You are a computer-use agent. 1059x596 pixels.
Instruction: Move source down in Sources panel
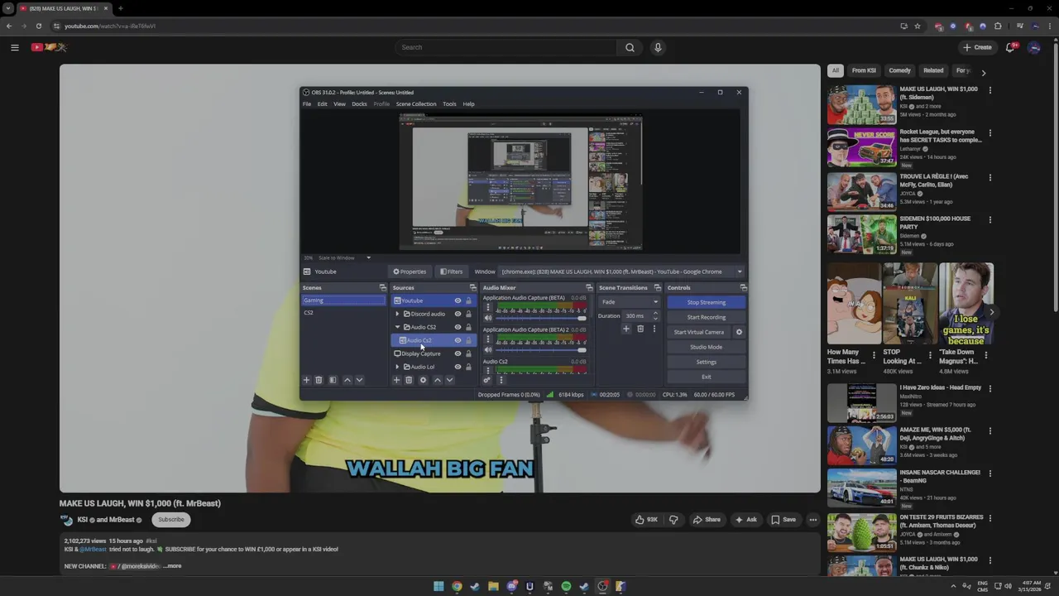[x=449, y=380]
